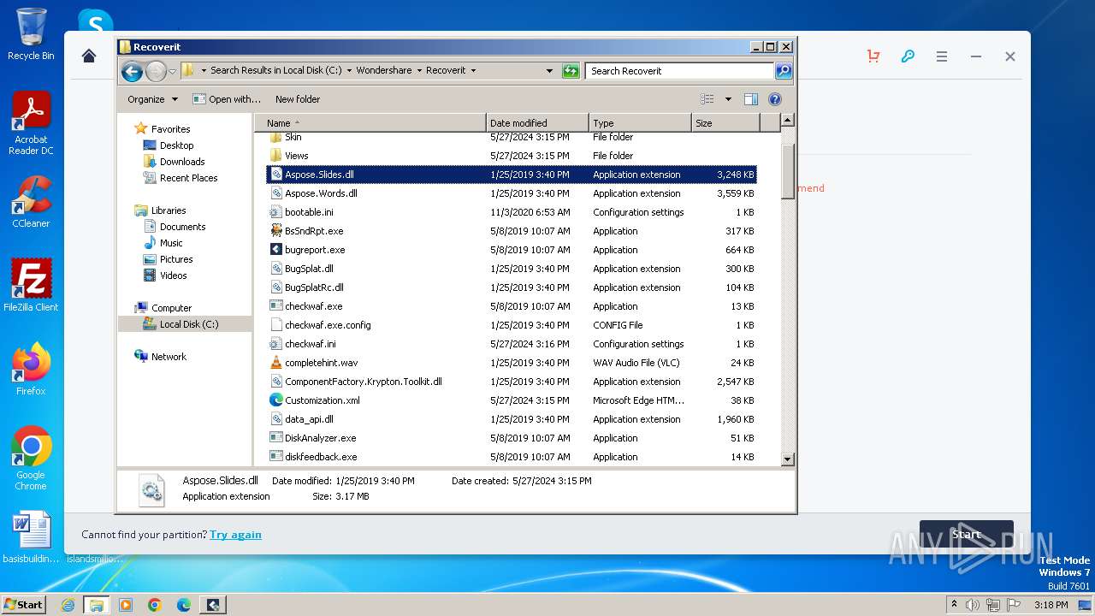Click the volume tray icon

pyautogui.click(x=973, y=605)
